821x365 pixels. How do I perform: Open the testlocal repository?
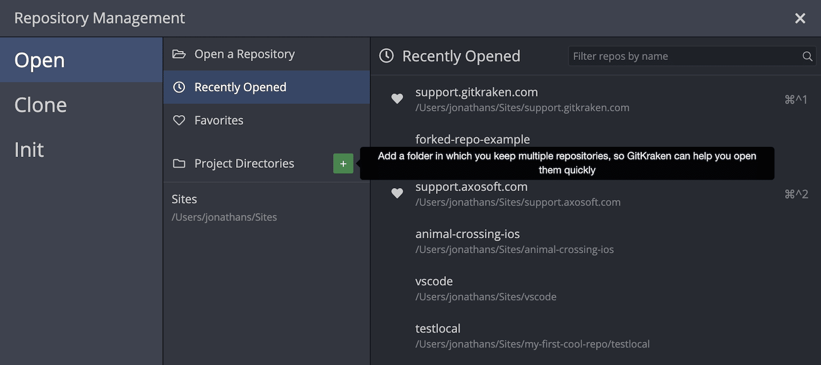coord(532,336)
